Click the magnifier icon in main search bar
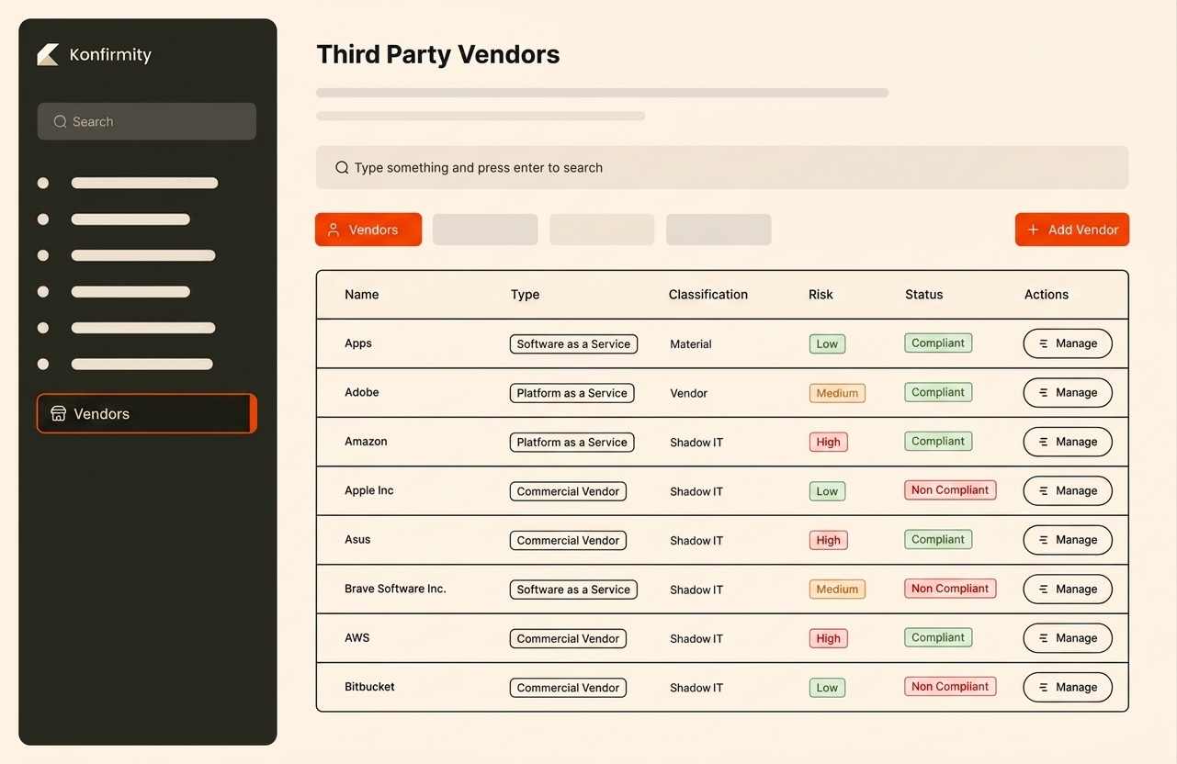Viewport: 1177px width, 764px height. pos(342,167)
